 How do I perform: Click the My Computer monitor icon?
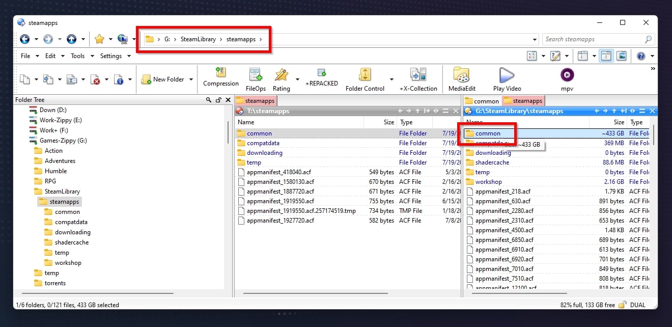(123, 39)
